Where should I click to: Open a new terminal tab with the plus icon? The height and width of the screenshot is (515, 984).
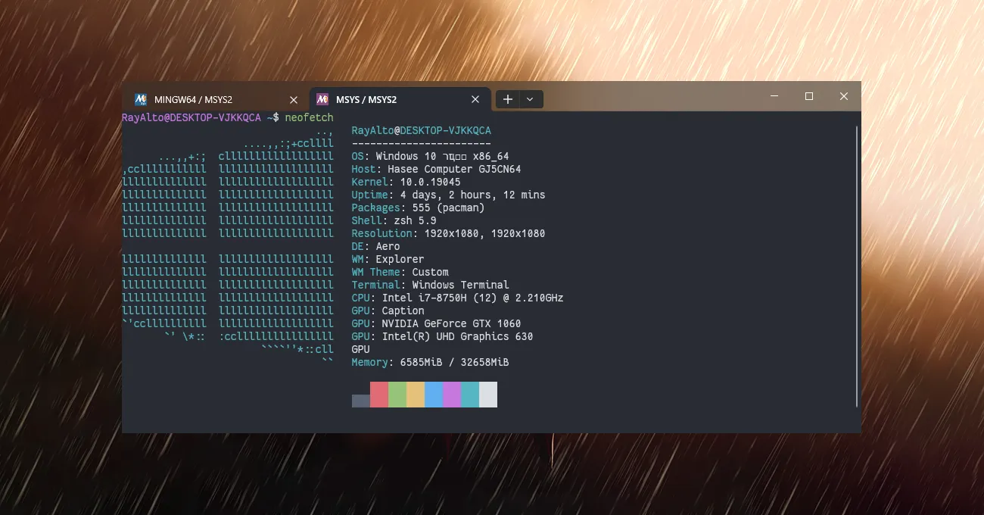point(507,99)
